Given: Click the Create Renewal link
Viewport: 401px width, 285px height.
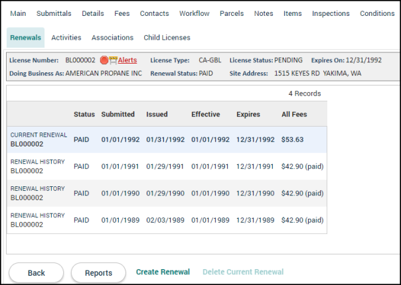Looking at the screenshot, I should pyautogui.click(x=163, y=272).
